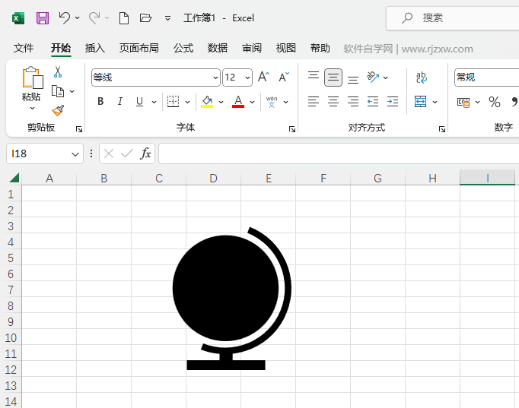Switch to the 插入 tab

(94, 48)
